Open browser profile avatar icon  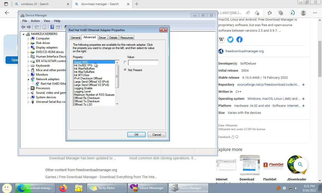[x=303, y=13]
